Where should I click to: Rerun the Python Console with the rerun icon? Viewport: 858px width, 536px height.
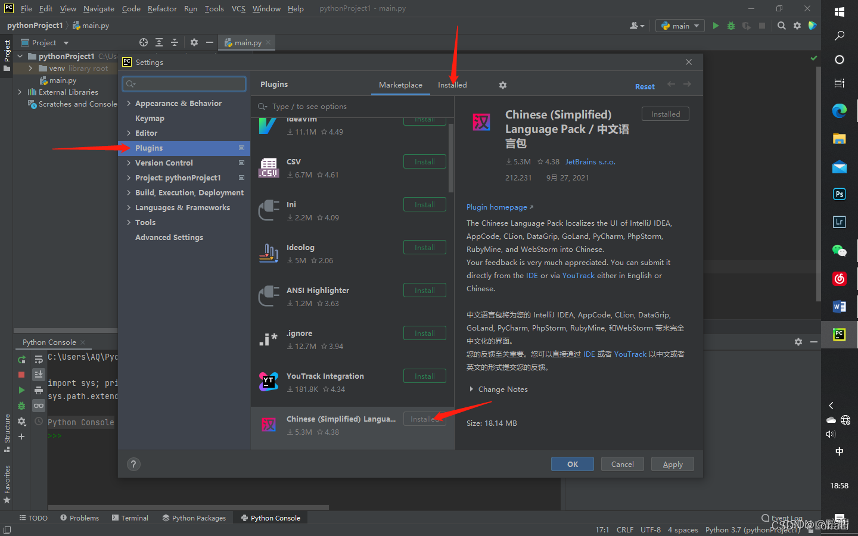pos(21,359)
